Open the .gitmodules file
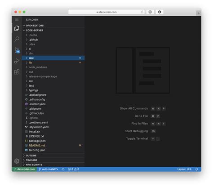Image resolution: width=213 pixels, height=187 pixels. tap(53, 113)
